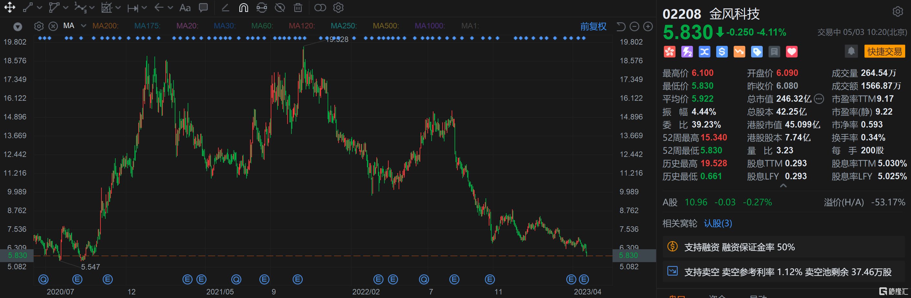This screenshot has height=298, width=911.
Task: Click the MA250 legend label
Action: coord(344,26)
